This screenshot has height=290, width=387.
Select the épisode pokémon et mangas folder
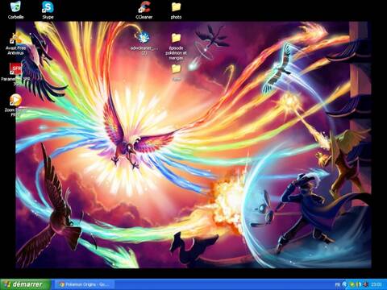click(x=176, y=46)
